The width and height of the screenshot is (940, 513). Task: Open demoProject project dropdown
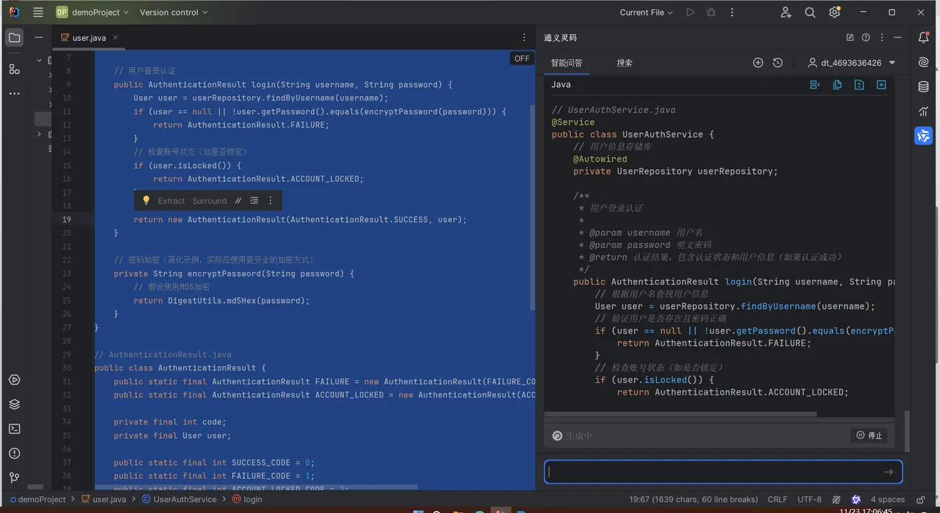tap(93, 12)
